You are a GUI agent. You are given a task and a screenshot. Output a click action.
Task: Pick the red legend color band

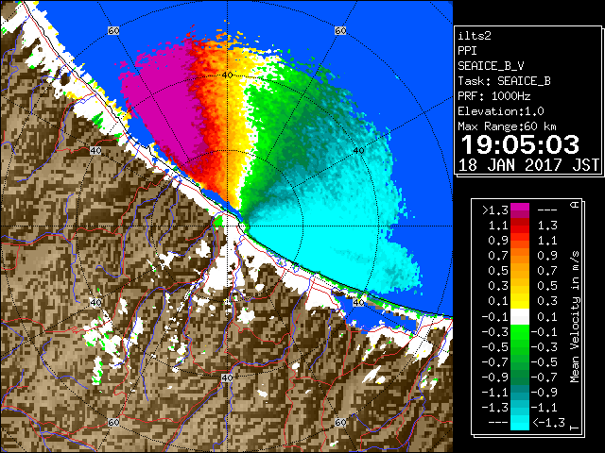tap(520, 227)
